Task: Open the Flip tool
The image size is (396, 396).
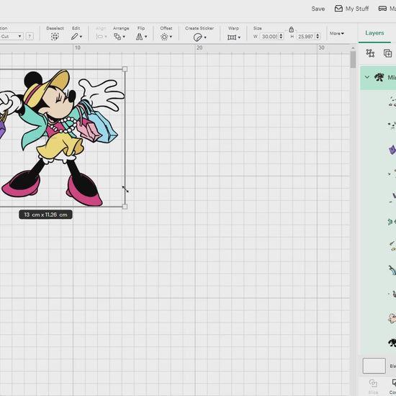Action: pos(141,37)
